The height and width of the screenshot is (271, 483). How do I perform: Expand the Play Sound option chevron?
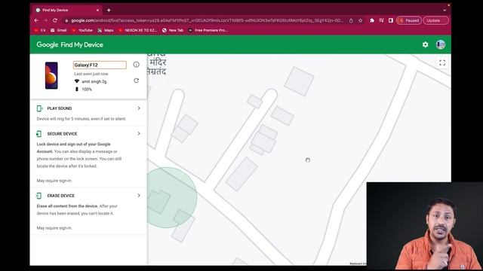[x=139, y=108]
